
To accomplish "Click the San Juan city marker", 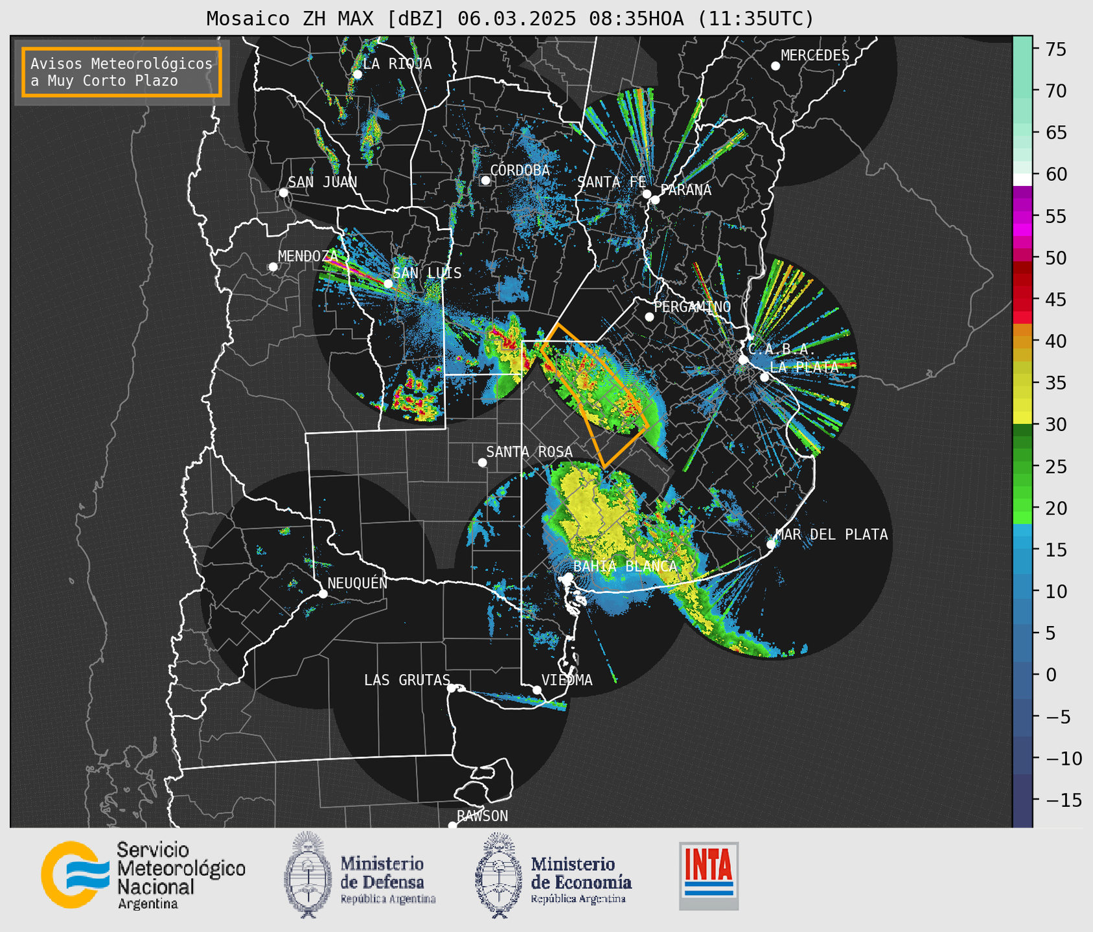I will pos(283,192).
